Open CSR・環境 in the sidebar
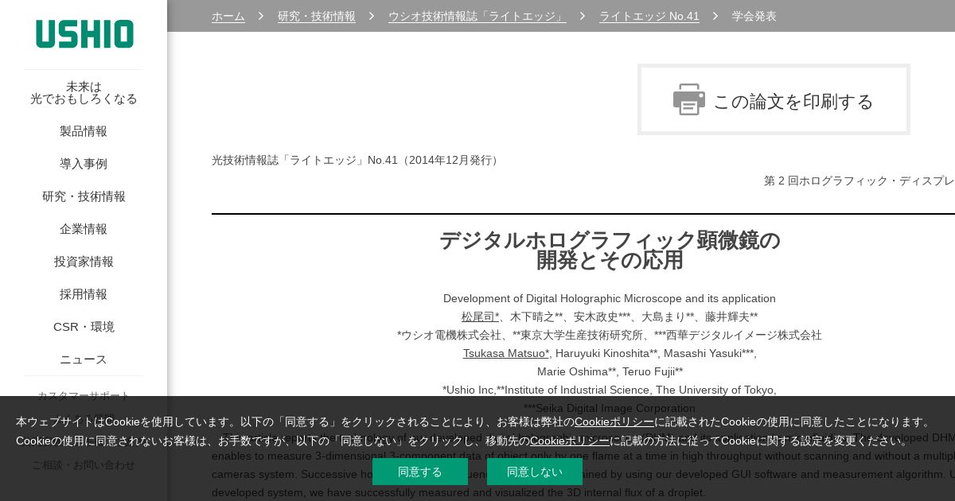The width and height of the screenshot is (955, 501). click(84, 327)
